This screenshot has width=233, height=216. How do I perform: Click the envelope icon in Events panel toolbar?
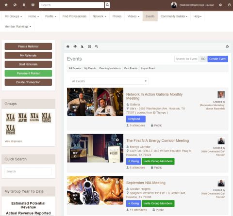click(x=89, y=46)
